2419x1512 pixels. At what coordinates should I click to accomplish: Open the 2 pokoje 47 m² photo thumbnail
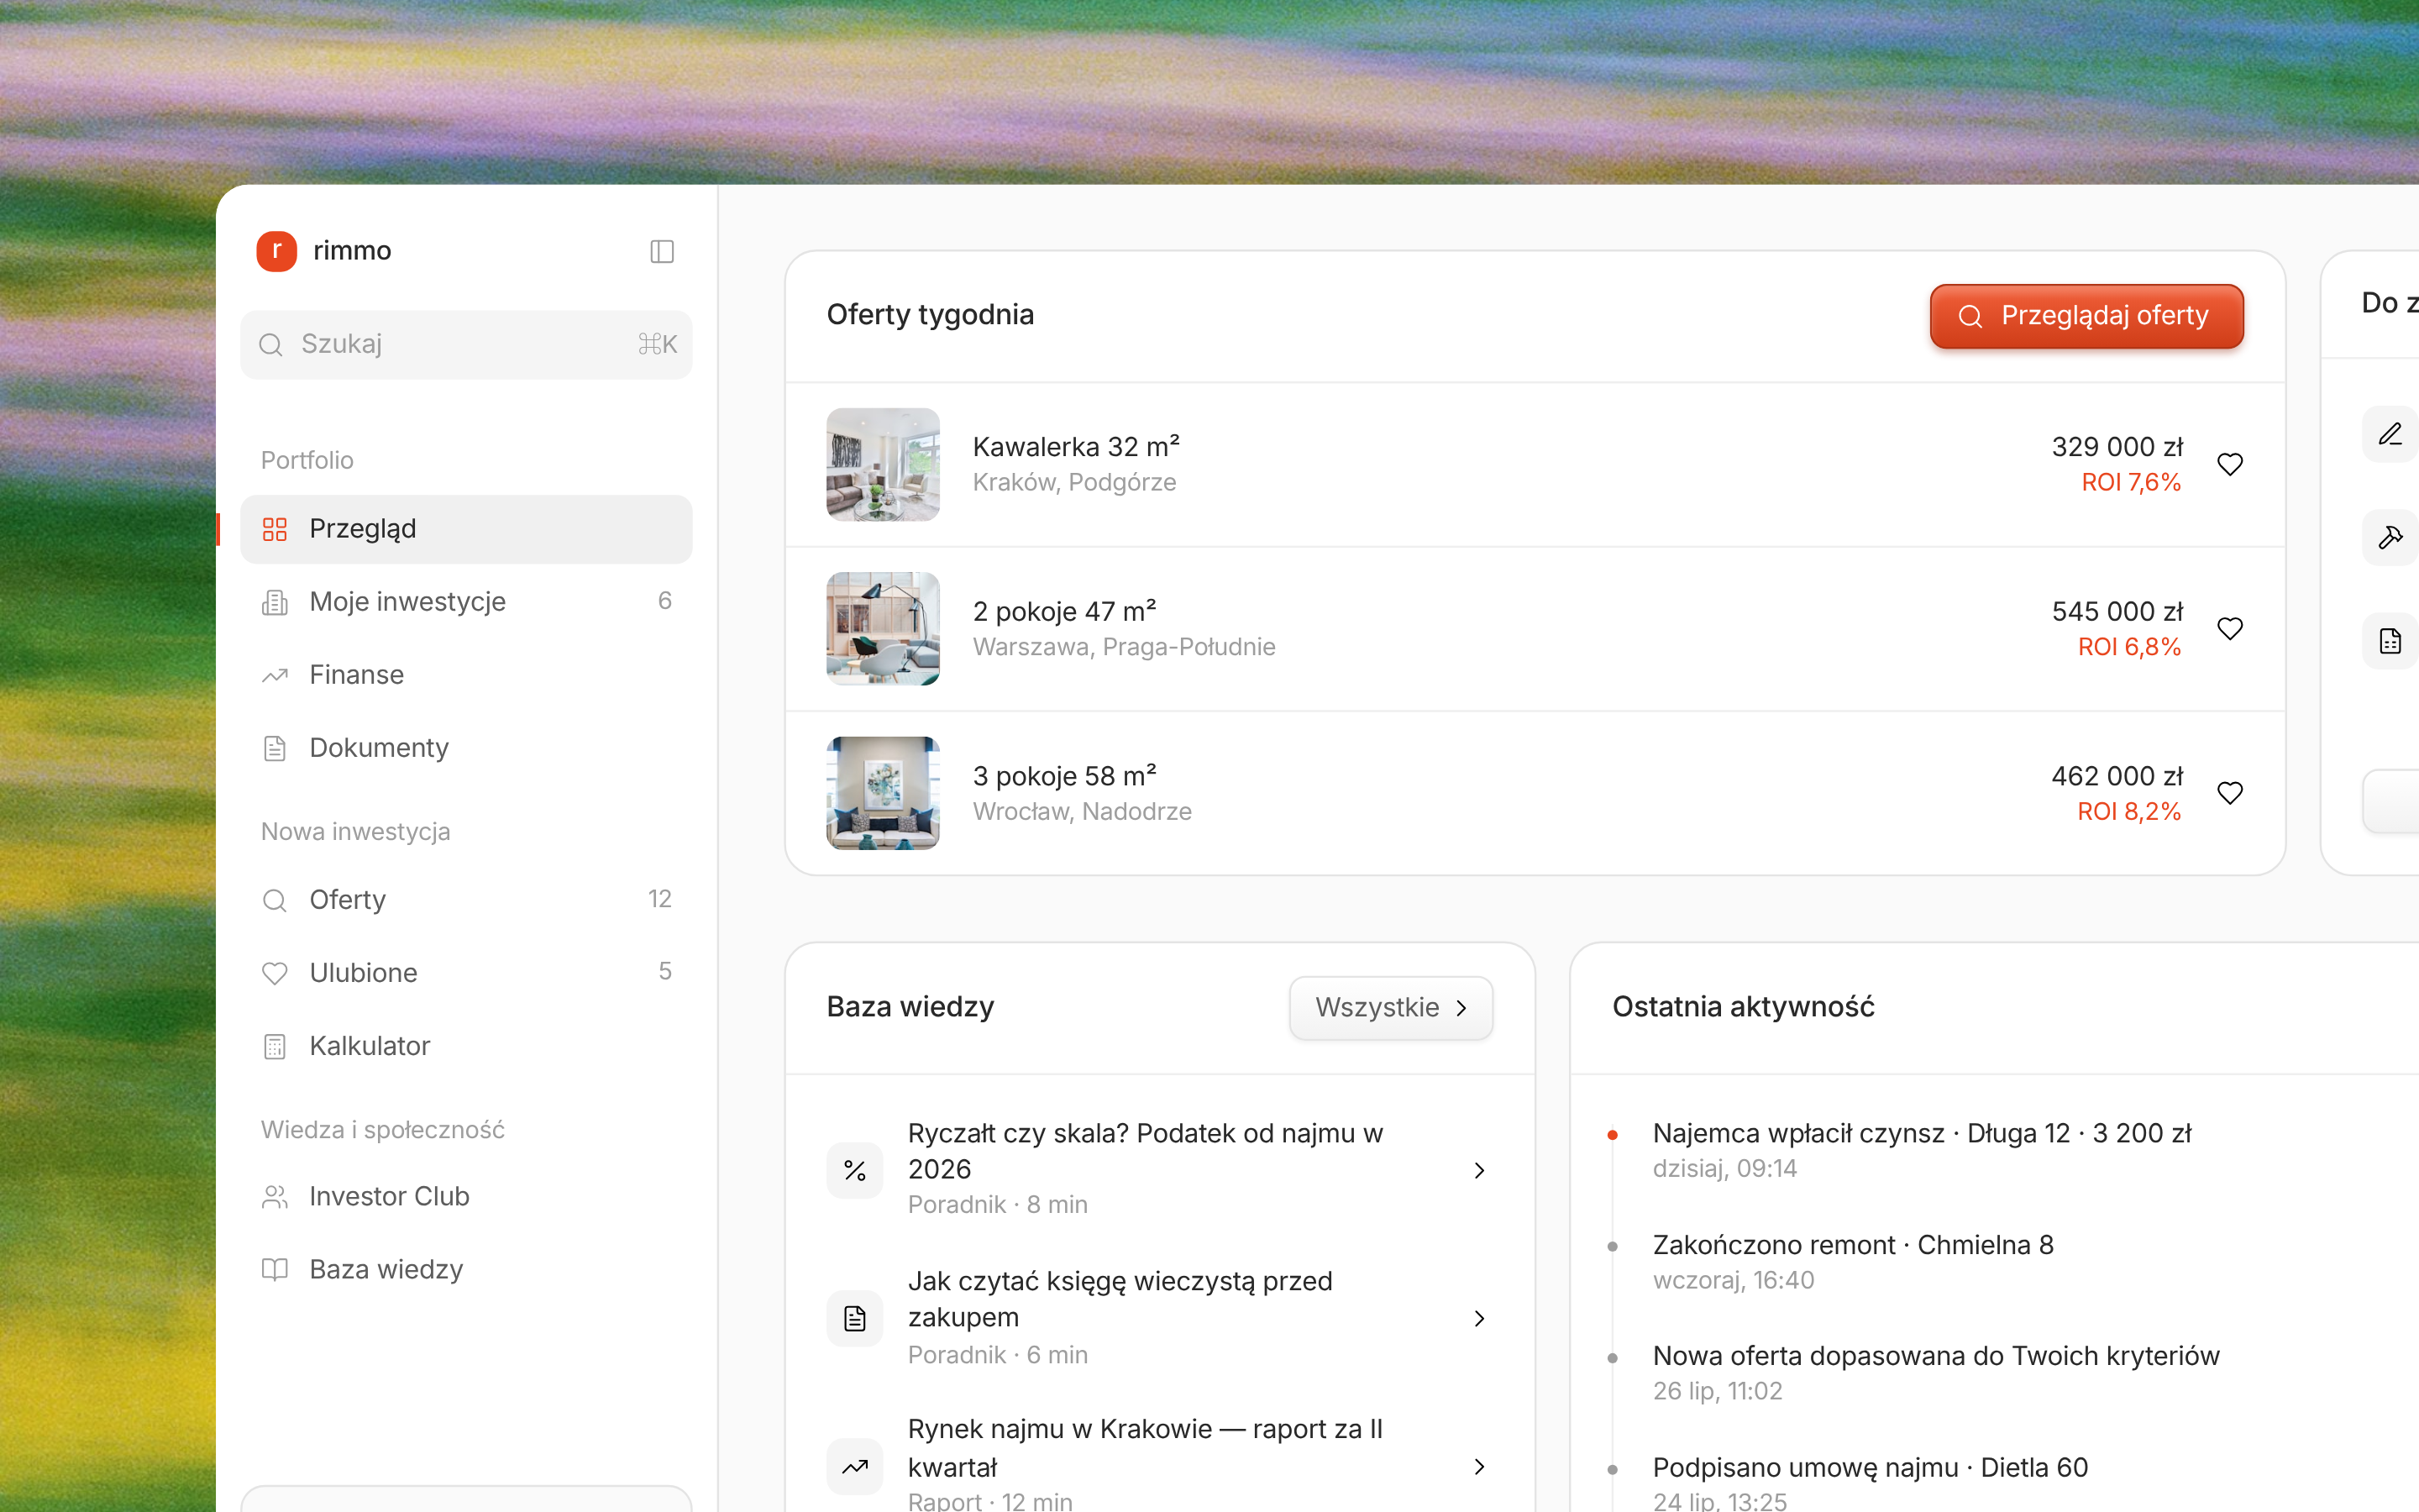click(x=883, y=628)
